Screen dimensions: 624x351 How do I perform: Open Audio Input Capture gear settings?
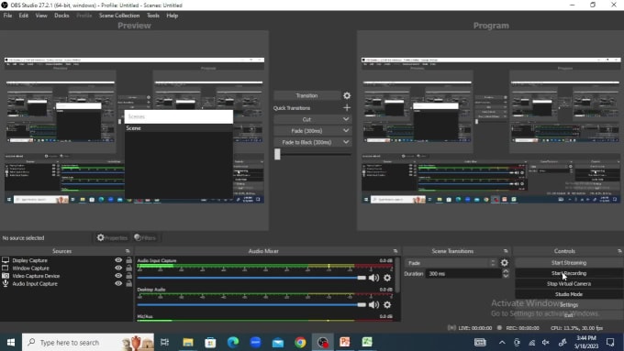tap(387, 278)
